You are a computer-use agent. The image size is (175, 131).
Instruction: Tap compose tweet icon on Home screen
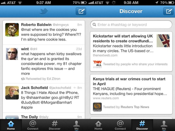[x=81, y=11]
